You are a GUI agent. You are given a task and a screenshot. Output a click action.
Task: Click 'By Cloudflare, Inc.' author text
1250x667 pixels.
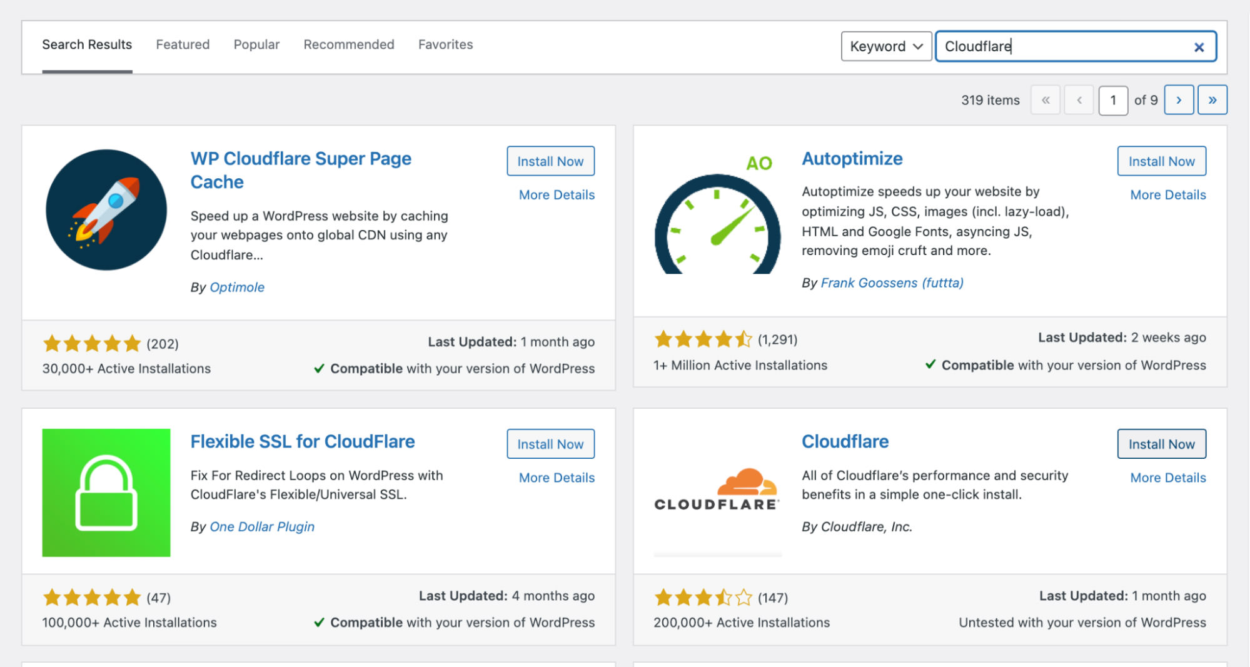[x=857, y=526]
